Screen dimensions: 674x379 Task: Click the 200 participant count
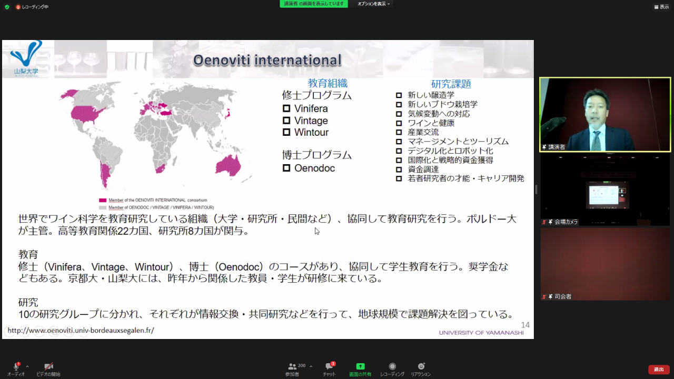pos(302,366)
